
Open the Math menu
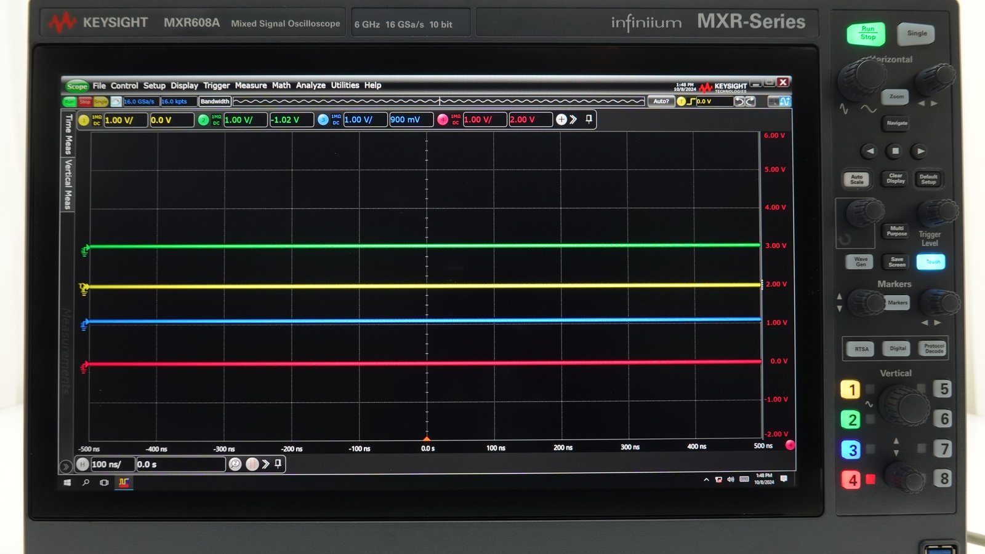[x=281, y=85]
